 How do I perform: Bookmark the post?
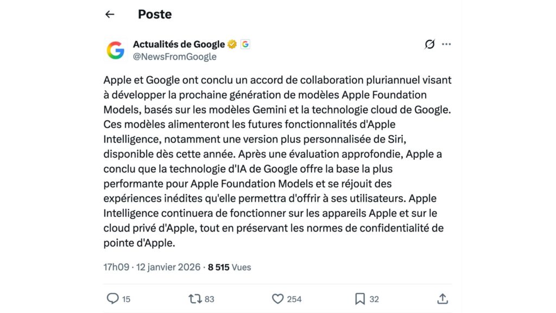(x=361, y=298)
